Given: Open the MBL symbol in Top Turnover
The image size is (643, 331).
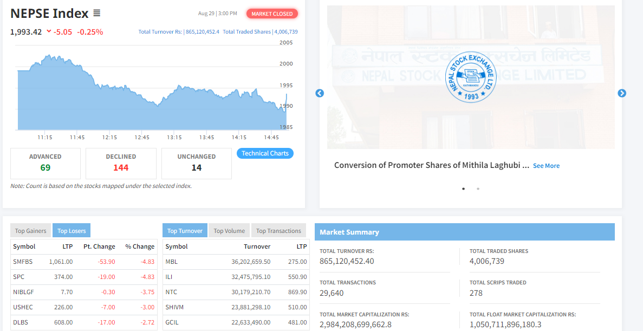Looking at the screenshot, I should 171,262.
